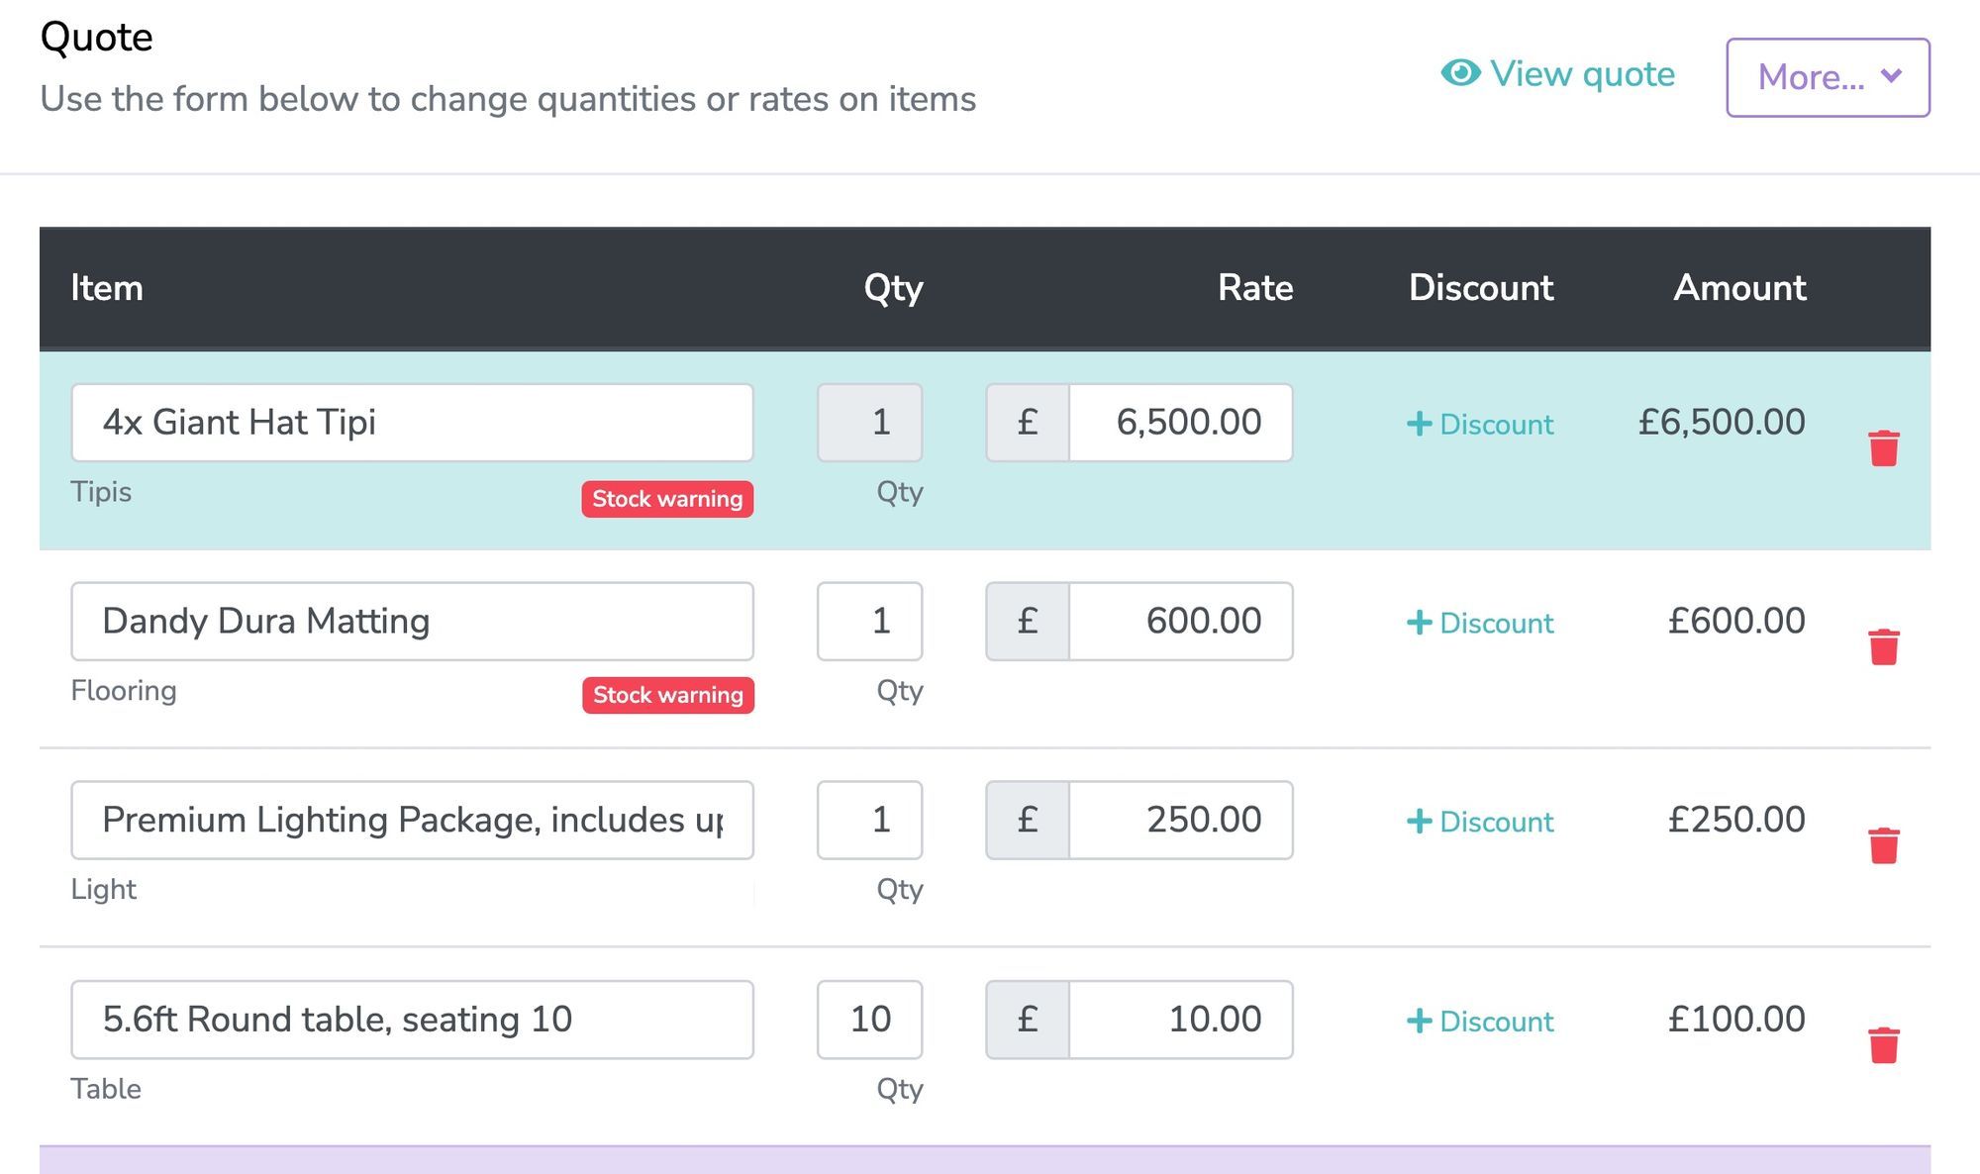Change quantity for Premium Lighting Package
Image resolution: width=1980 pixels, height=1174 pixels.
coord(869,821)
